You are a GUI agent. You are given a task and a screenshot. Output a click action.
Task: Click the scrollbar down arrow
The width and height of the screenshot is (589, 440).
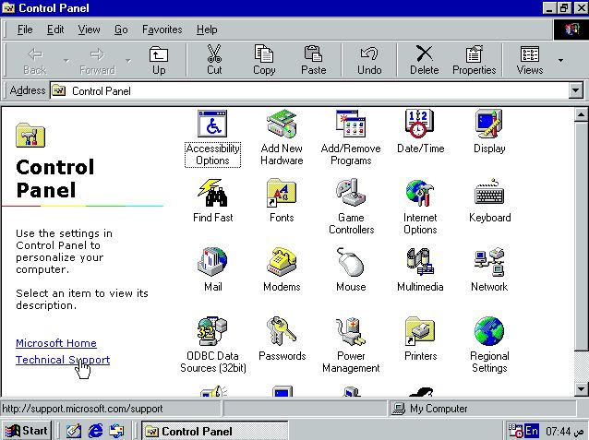[582, 388]
